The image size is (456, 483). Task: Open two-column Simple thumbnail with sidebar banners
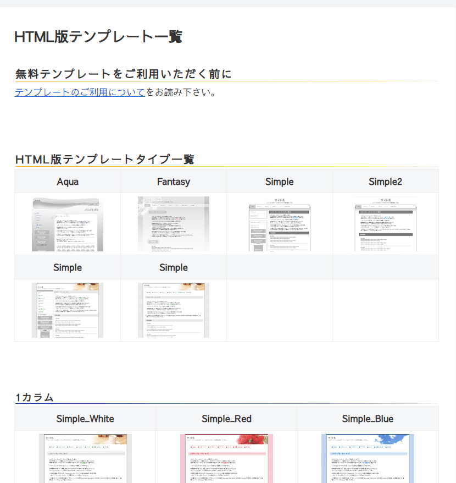pos(68,310)
